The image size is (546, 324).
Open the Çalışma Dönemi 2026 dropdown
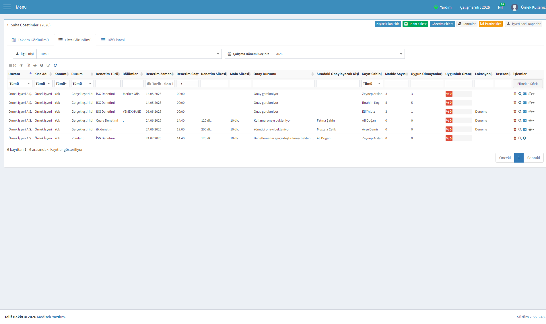point(338,54)
